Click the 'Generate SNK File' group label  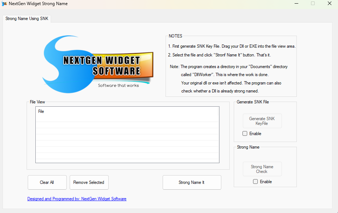tap(253, 102)
